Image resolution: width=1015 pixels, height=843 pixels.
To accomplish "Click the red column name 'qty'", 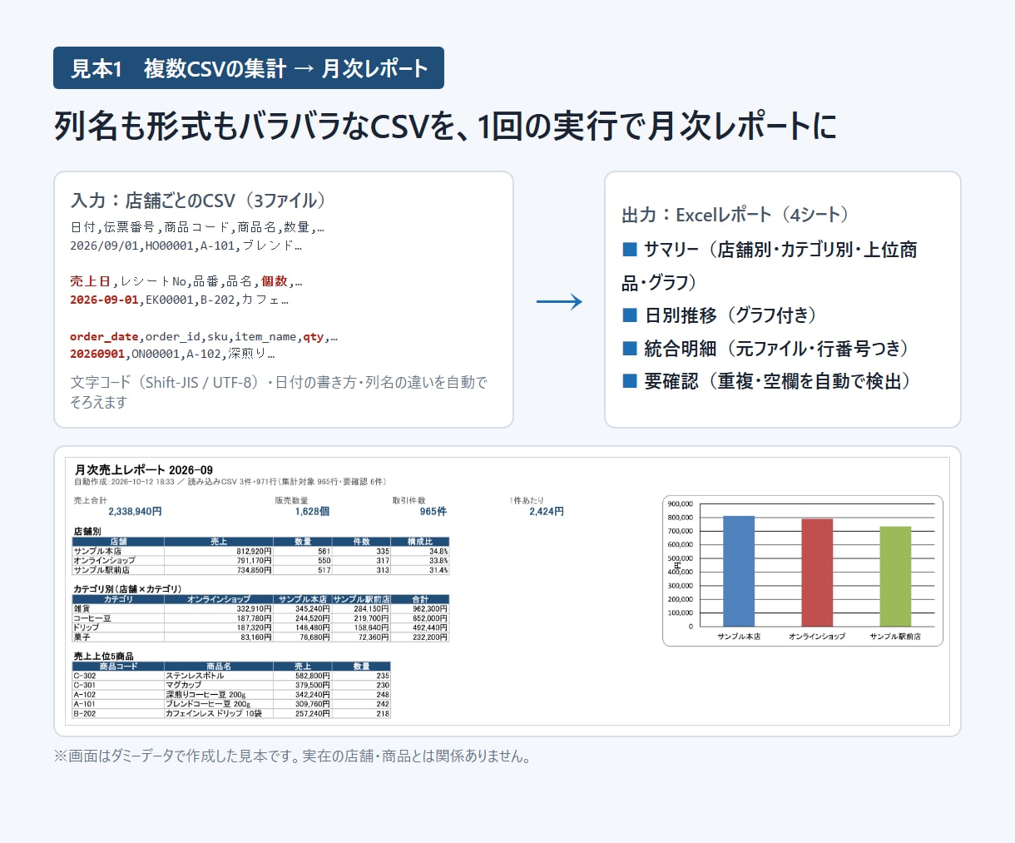I will point(314,337).
